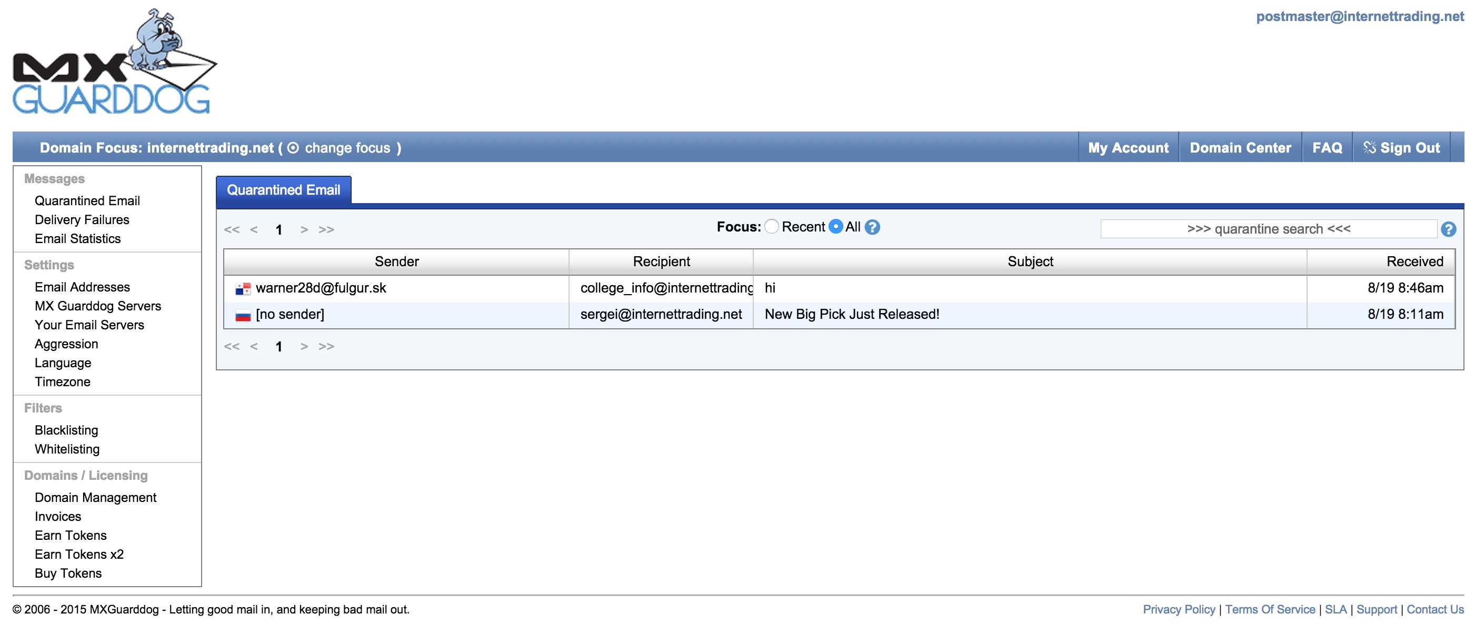Viewport: 1475px width, 644px height.
Task: Select the Recent focus radio button
Action: 772,227
